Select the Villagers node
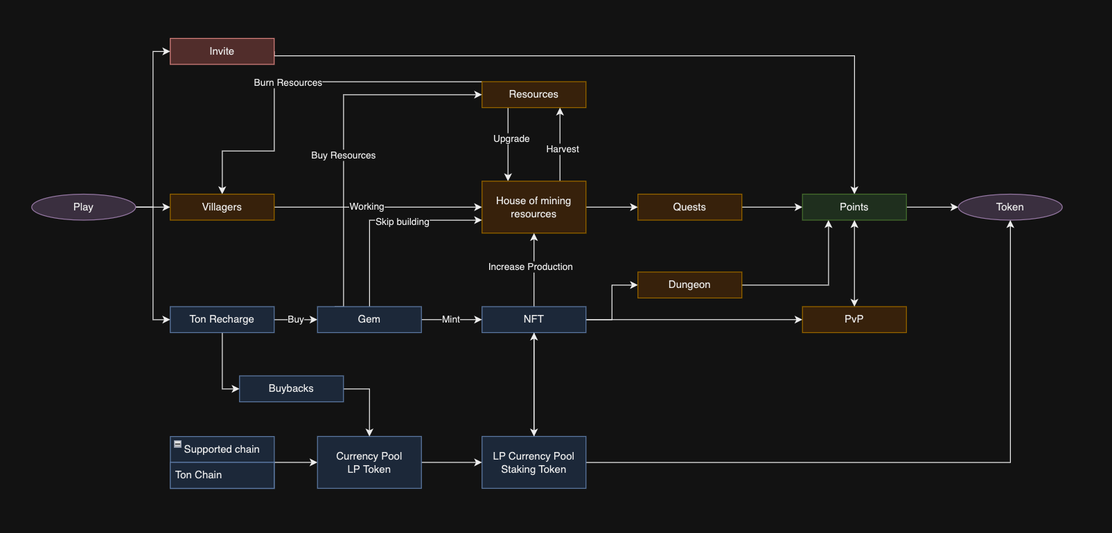Screen dimensions: 1112x533 222,207
